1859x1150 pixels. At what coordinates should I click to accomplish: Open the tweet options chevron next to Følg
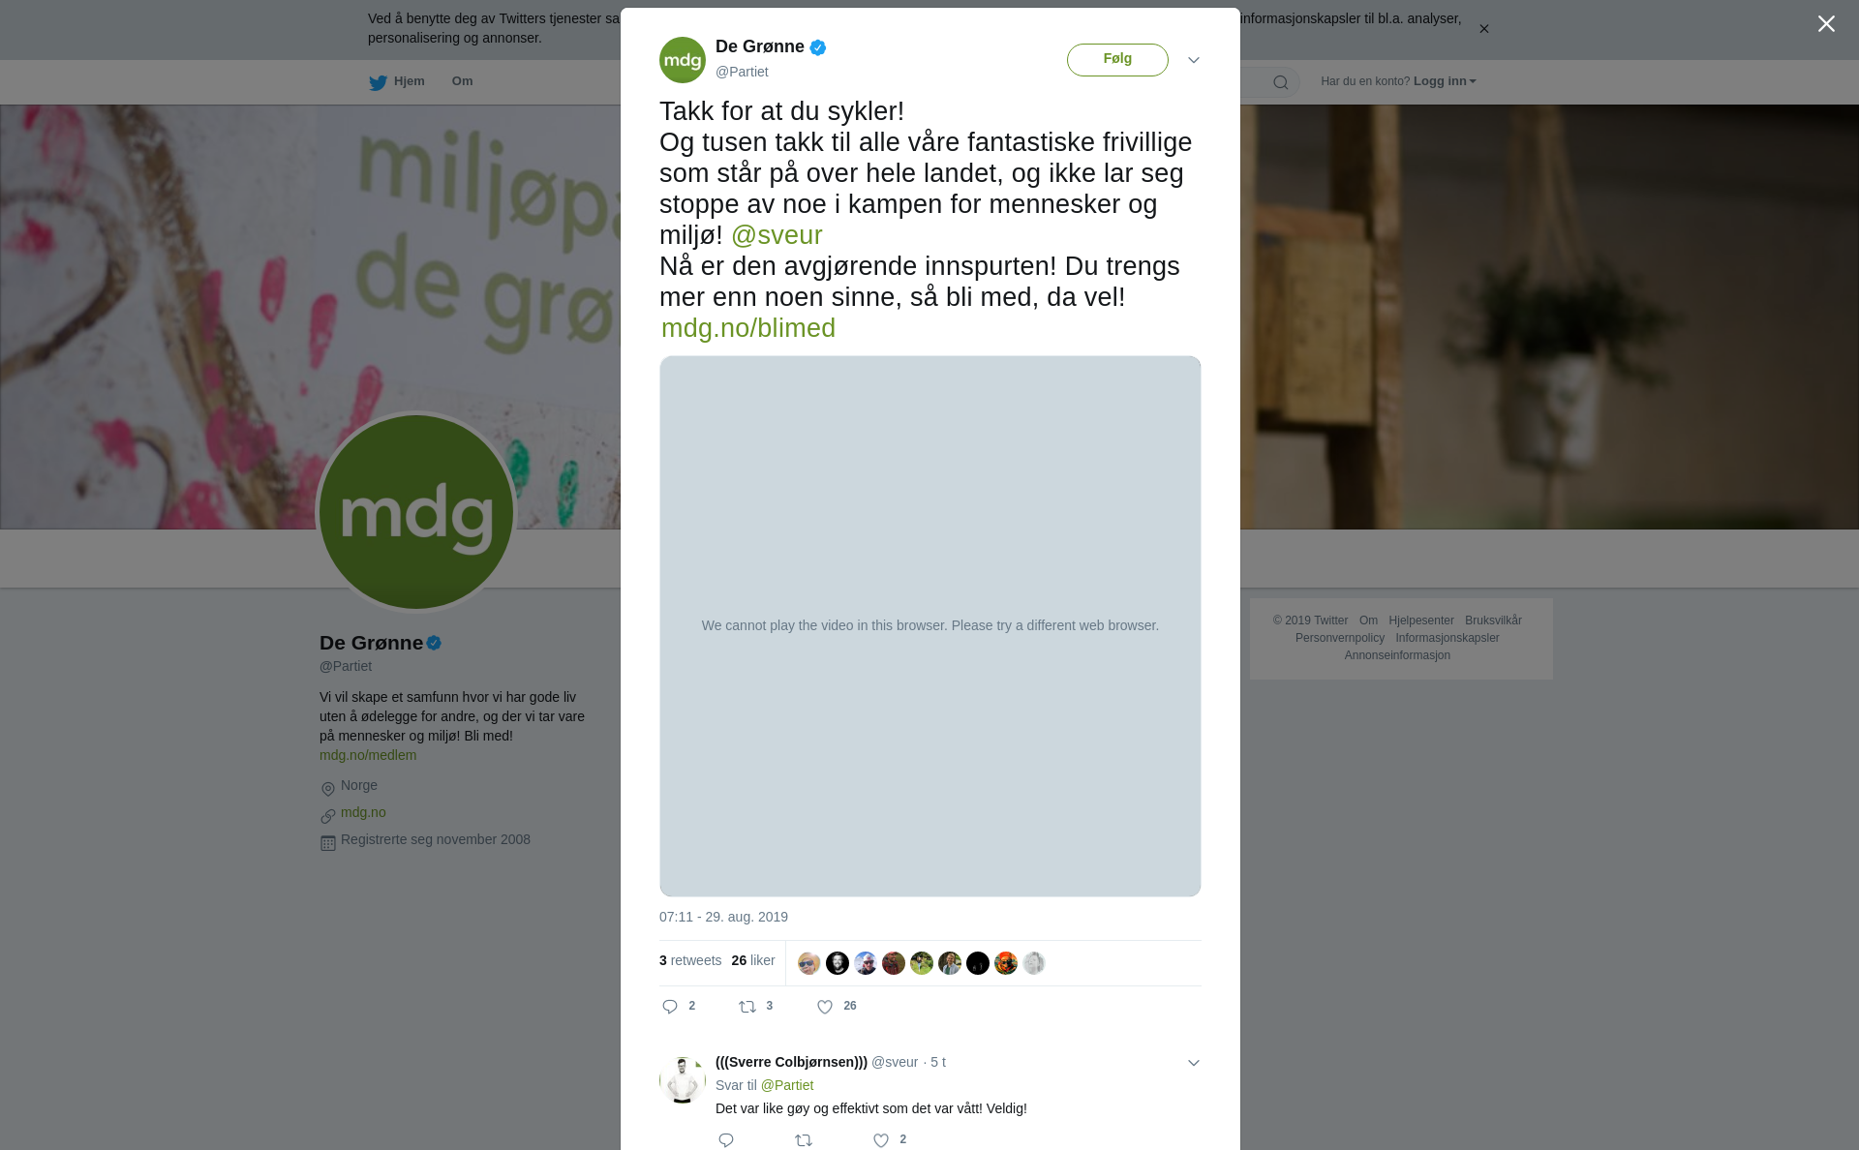click(x=1194, y=60)
